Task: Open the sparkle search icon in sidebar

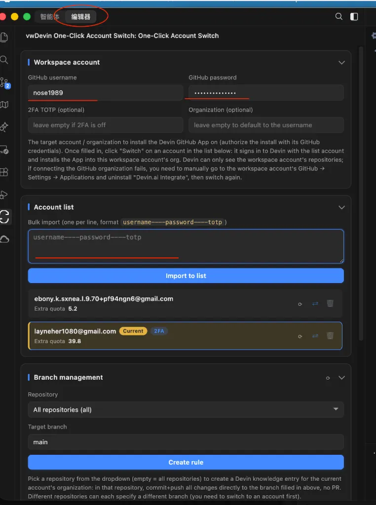Action: pos(4,127)
